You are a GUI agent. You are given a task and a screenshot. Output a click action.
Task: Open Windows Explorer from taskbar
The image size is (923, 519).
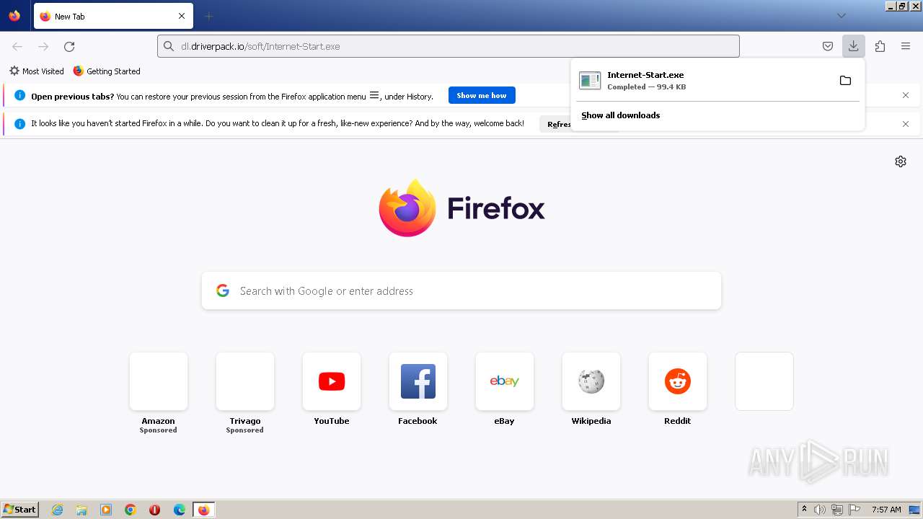tap(81, 510)
